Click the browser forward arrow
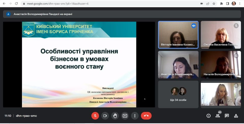Image resolution: width=244 pixels, height=124 pixels. [x=10, y=4]
